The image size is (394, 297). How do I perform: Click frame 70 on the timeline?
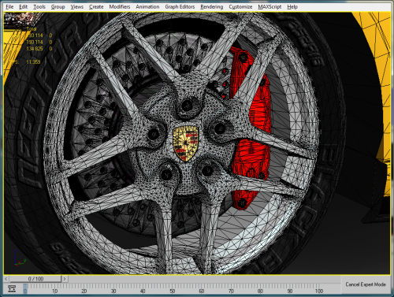tap(231, 291)
